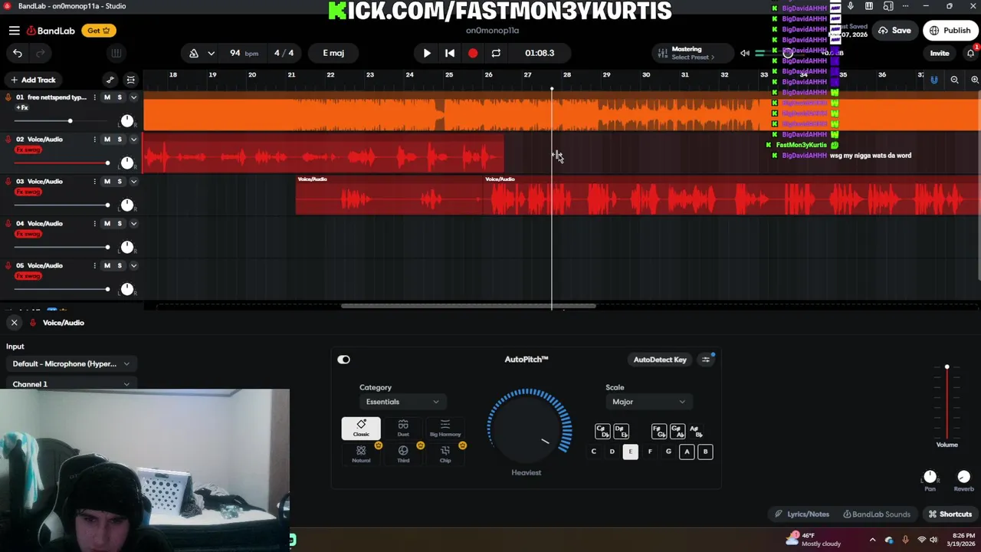The image size is (981, 552).
Task: Open the Channel 1 dropdown
Action: point(71,384)
